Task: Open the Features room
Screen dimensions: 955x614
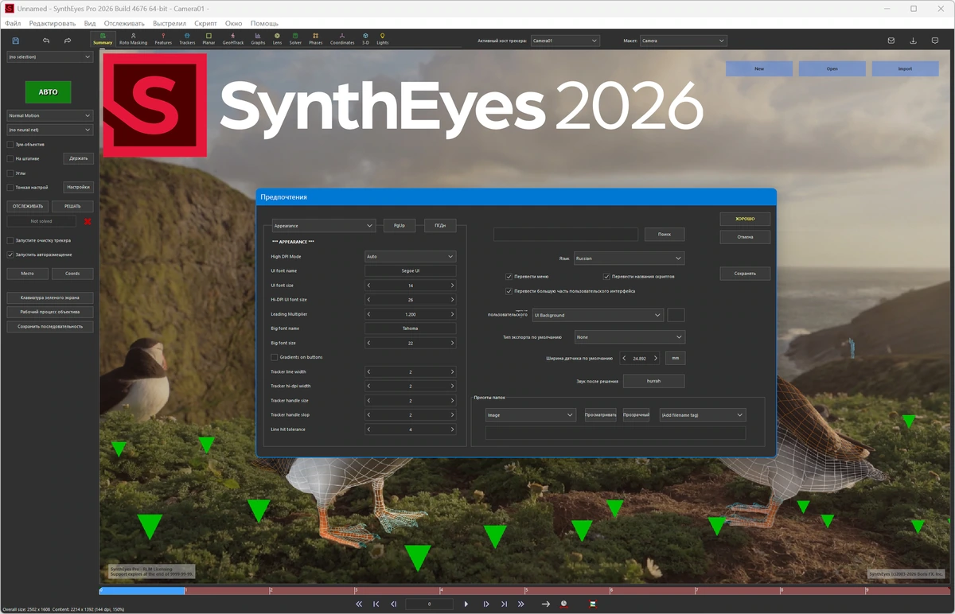Action: (163, 39)
